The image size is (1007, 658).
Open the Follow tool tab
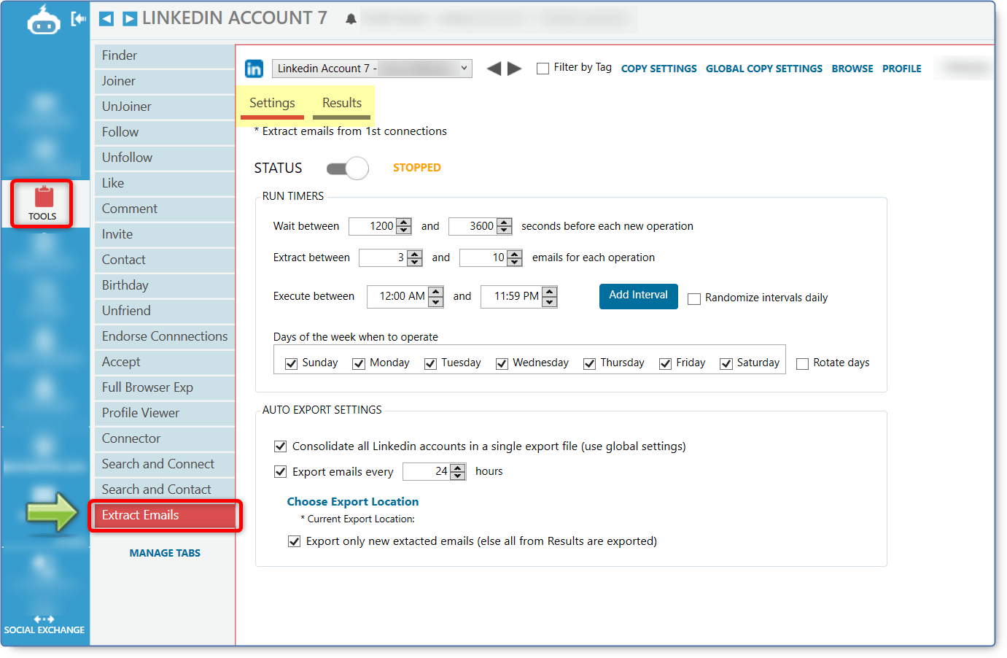[x=165, y=133]
